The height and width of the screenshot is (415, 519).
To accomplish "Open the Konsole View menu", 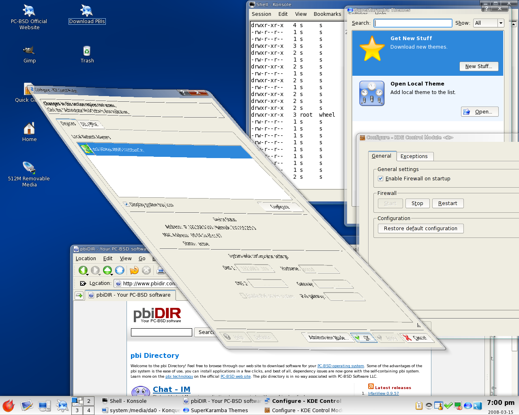I will coord(300,14).
